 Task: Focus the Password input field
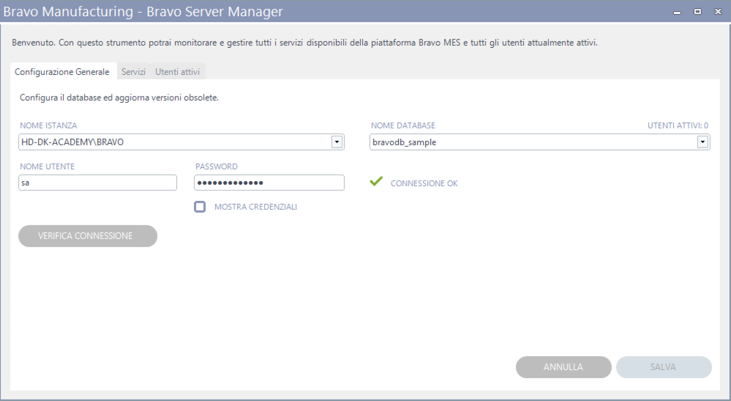pos(269,183)
